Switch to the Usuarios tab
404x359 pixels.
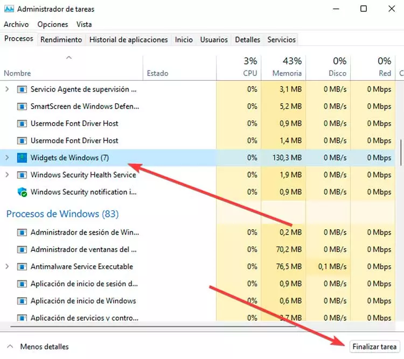pyautogui.click(x=214, y=40)
